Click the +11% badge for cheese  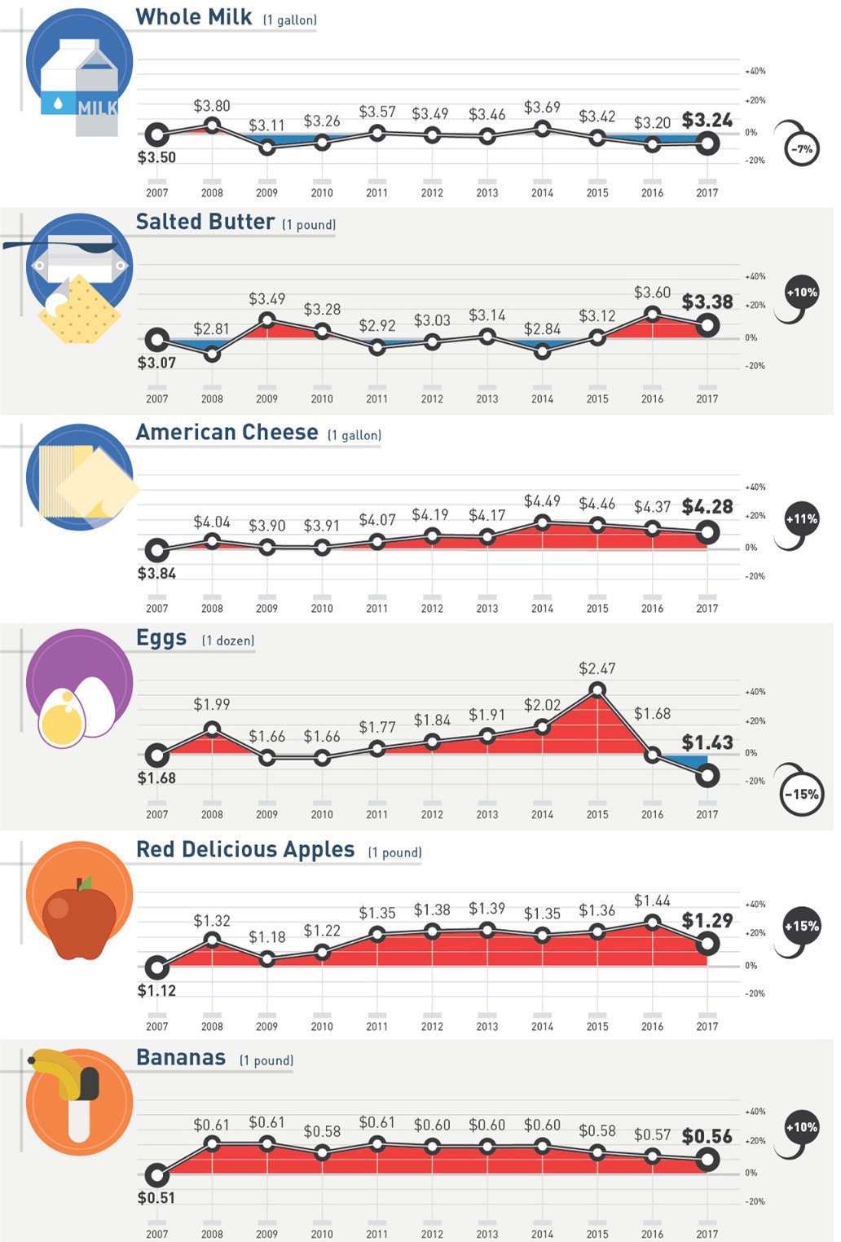click(x=801, y=519)
